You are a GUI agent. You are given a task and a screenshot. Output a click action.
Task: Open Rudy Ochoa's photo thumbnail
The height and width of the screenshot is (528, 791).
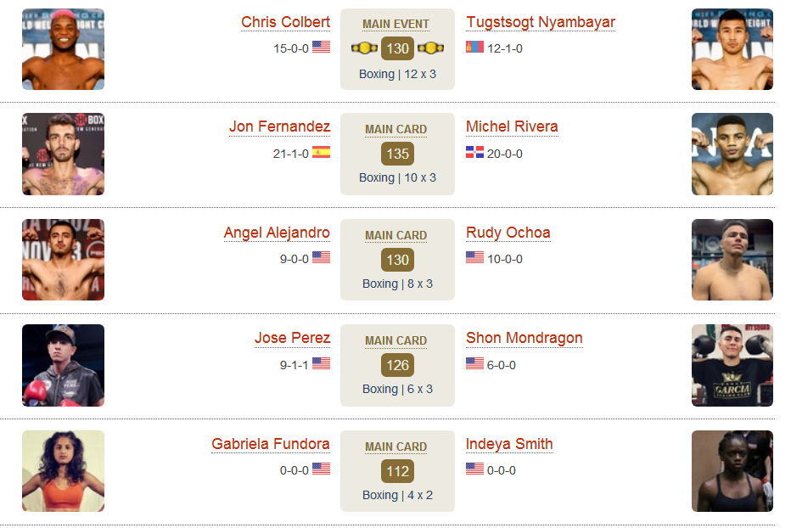[732, 260]
